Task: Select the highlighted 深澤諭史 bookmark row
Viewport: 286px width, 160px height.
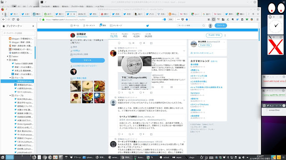Action: click(17, 81)
